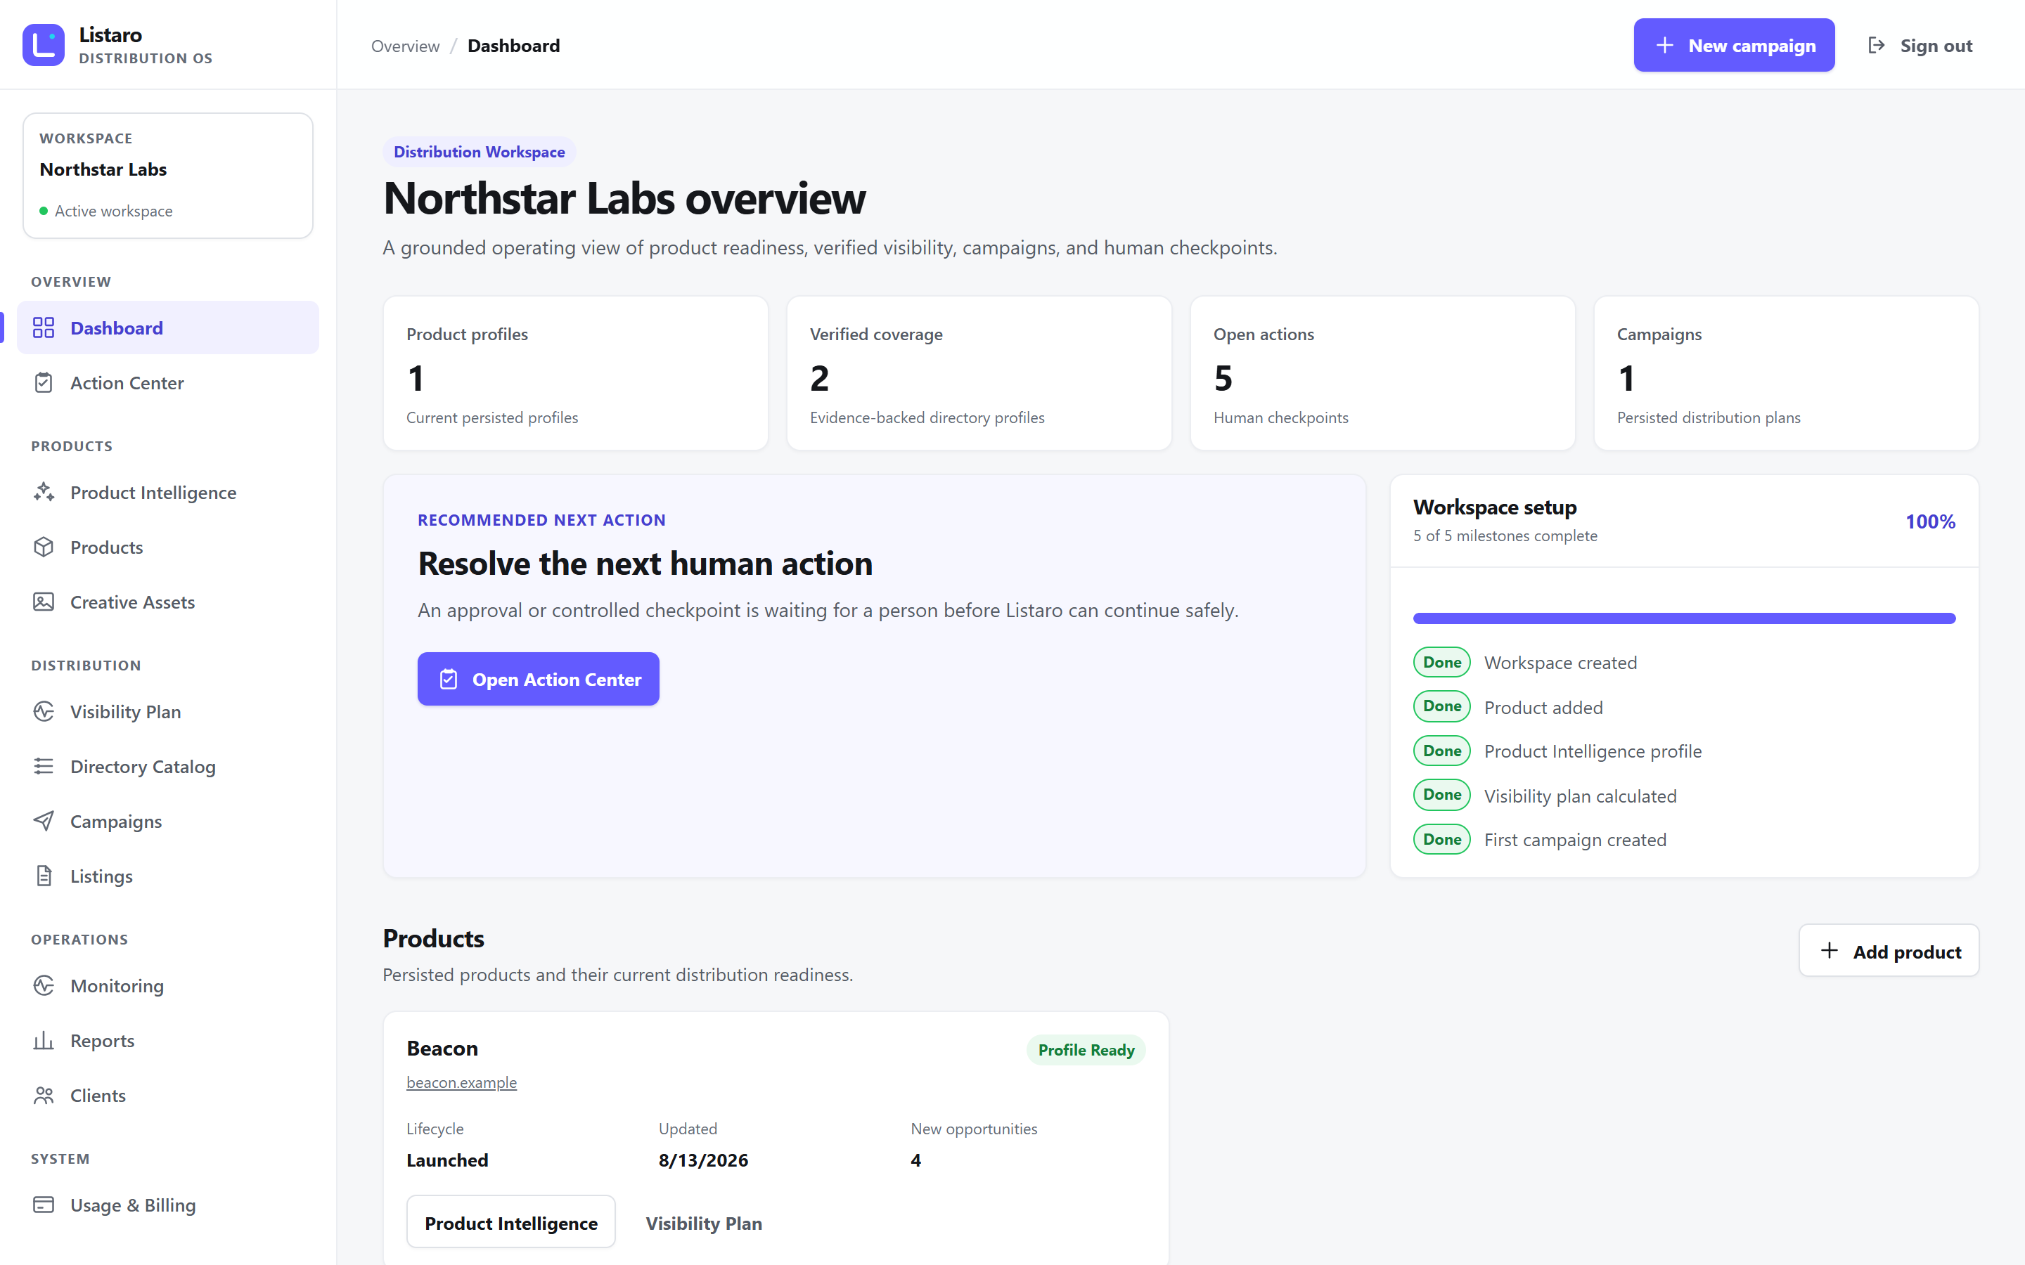Image resolution: width=2025 pixels, height=1265 pixels.
Task: Click the Verified coverage stat card
Action: [x=979, y=373]
